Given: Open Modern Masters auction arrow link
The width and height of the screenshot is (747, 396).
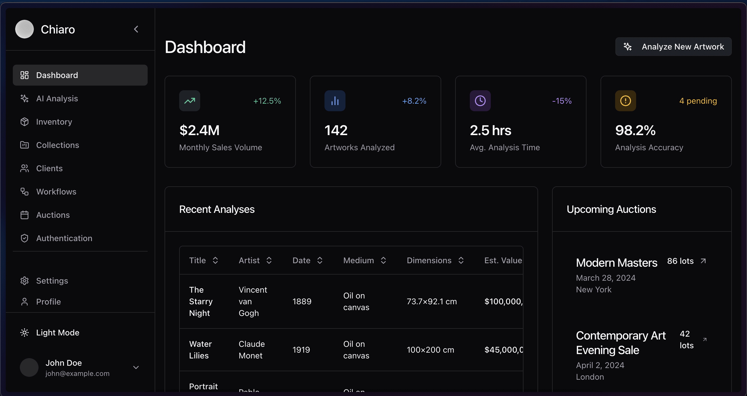Looking at the screenshot, I should 703,261.
